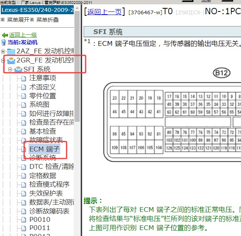Open the 术语定义 tree item

pyautogui.click(x=42, y=87)
